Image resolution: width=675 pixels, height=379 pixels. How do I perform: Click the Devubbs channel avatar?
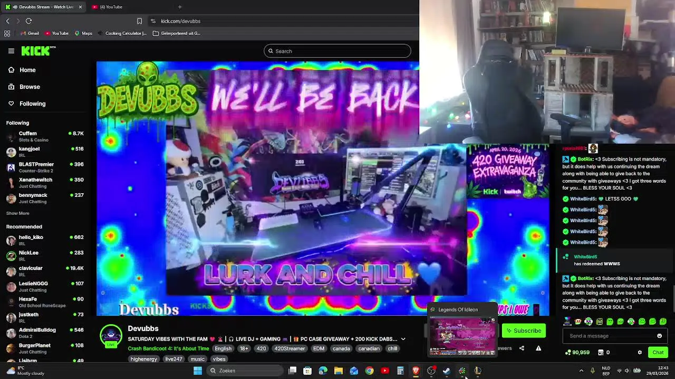coord(111,336)
